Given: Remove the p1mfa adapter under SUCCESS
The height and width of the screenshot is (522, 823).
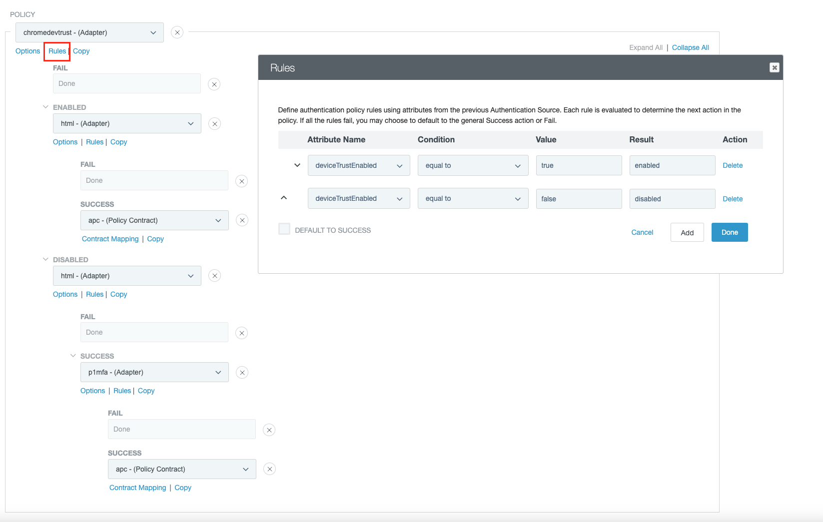Looking at the screenshot, I should pos(242,372).
